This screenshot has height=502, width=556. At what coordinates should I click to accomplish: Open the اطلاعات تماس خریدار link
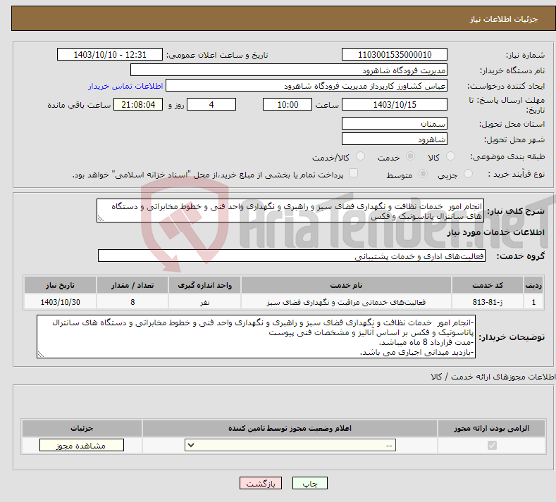click(x=125, y=86)
